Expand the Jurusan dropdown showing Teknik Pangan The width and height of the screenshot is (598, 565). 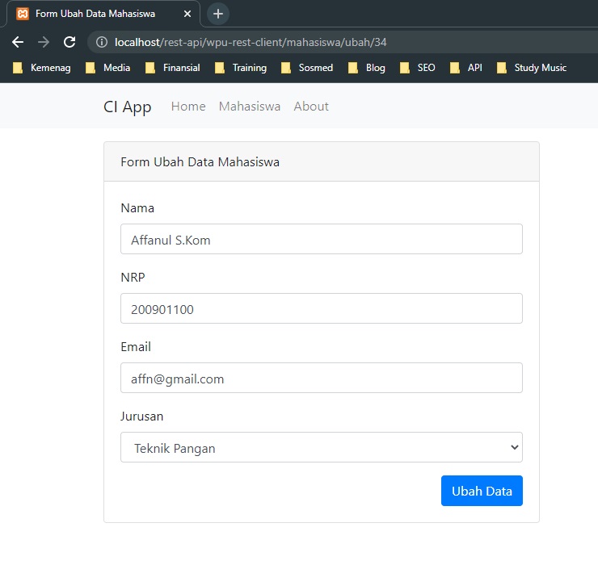point(322,447)
